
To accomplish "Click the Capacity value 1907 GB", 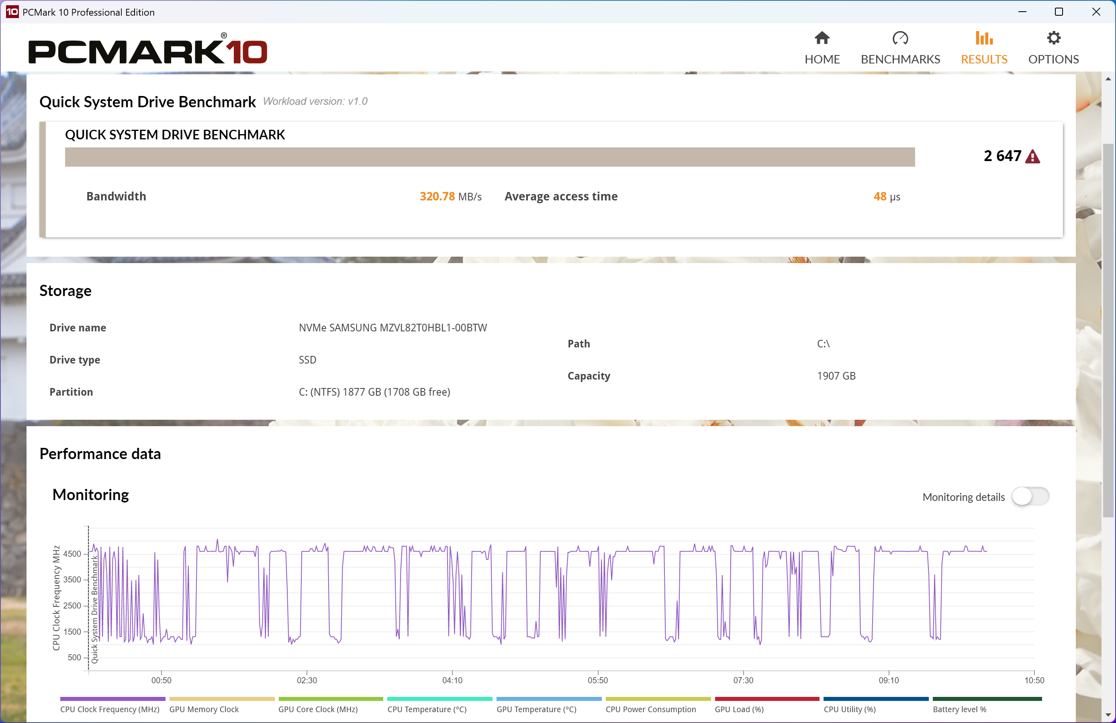I will pyautogui.click(x=836, y=376).
